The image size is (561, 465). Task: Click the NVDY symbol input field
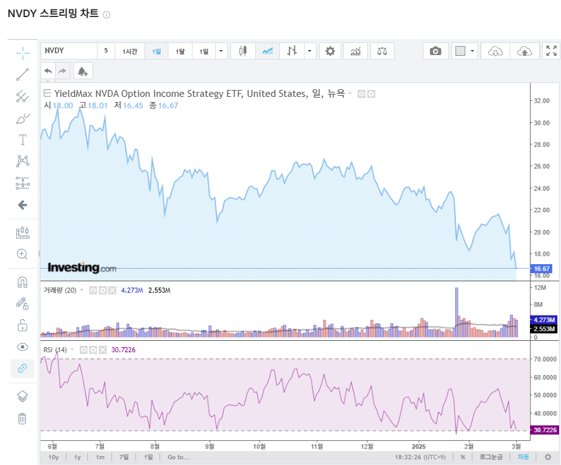(x=69, y=51)
